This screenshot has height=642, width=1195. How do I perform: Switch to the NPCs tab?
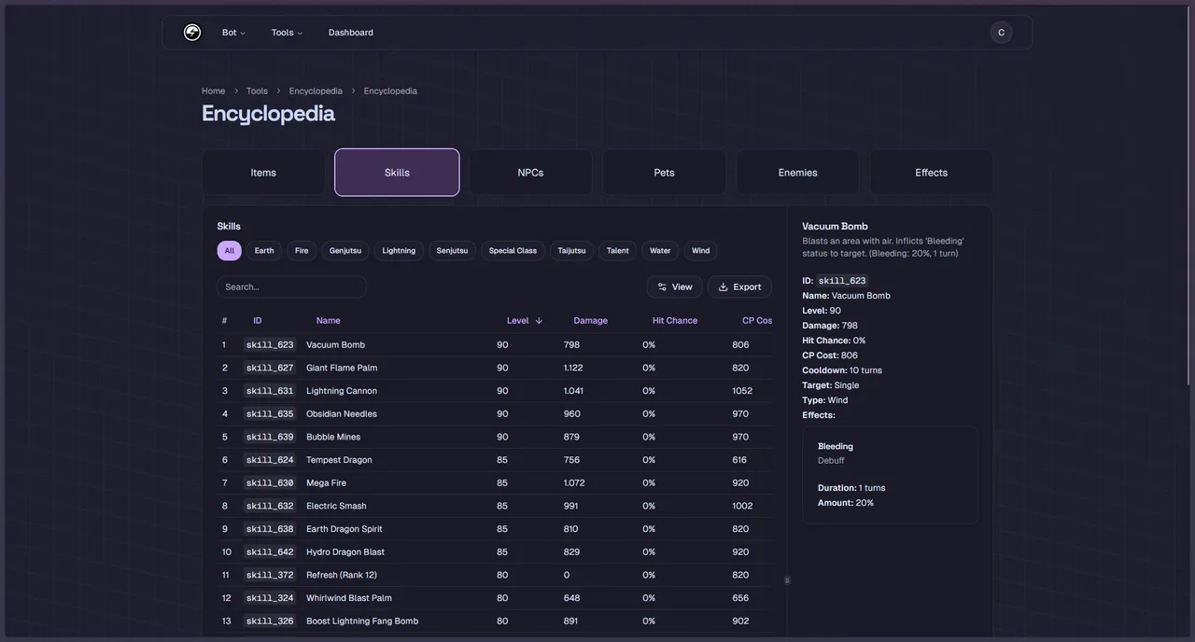tap(530, 173)
